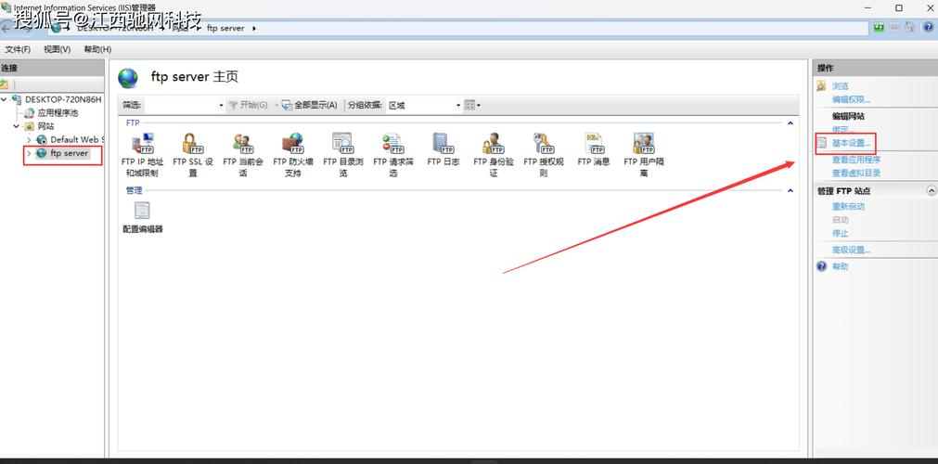Collapse the FTP group section
The width and height of the screenshot is (938, 464).
(790, 122)
